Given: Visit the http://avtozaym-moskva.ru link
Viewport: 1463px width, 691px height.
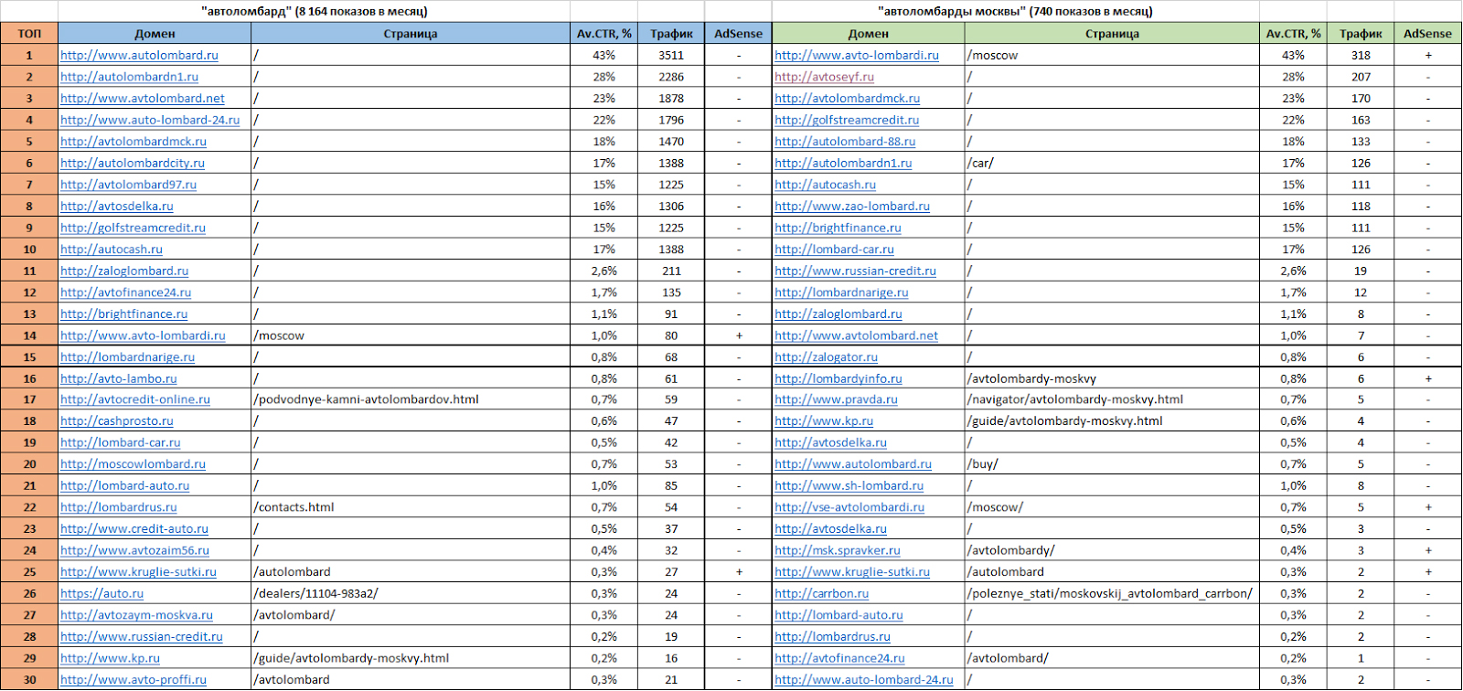Looking at the screenshot, I should coord(136,615).
